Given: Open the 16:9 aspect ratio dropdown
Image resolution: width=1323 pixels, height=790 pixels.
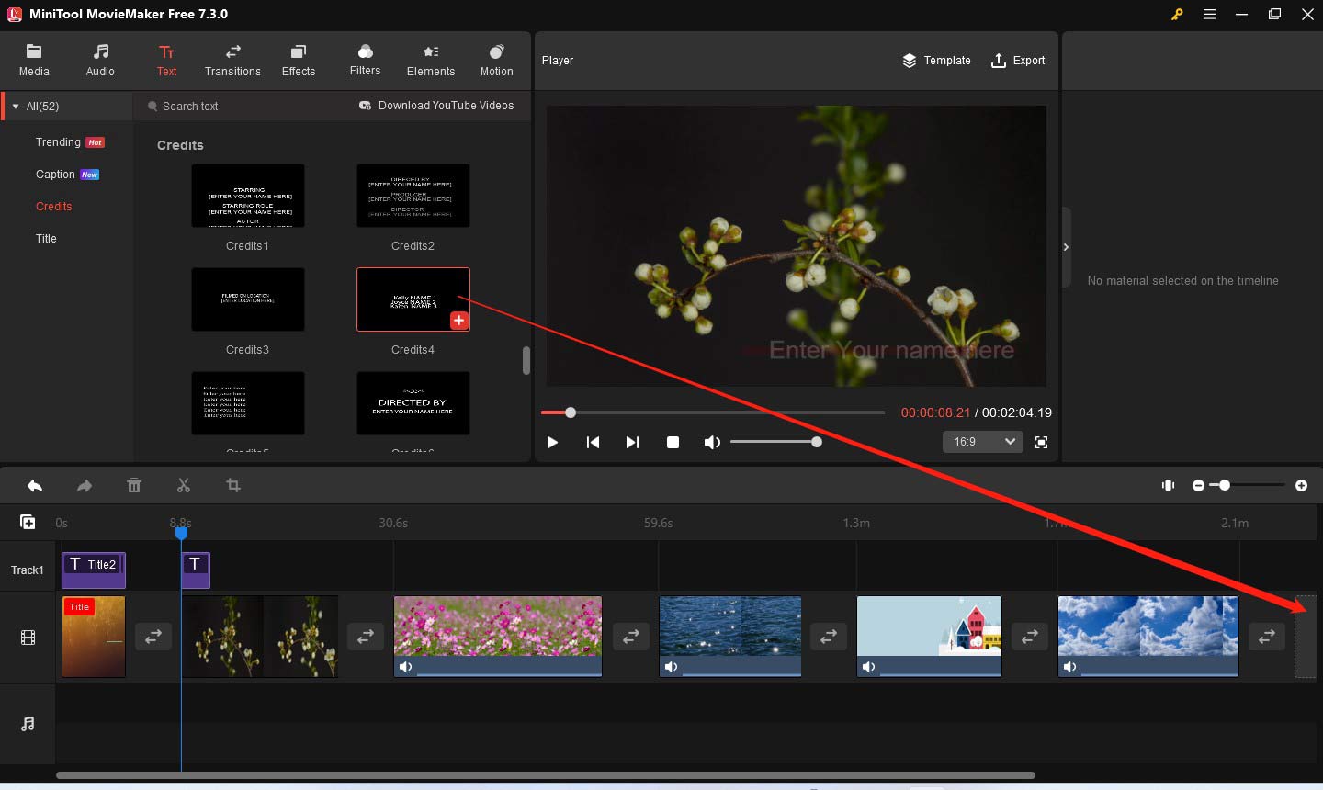Looking at the screenshot, I should click(982, 442).
